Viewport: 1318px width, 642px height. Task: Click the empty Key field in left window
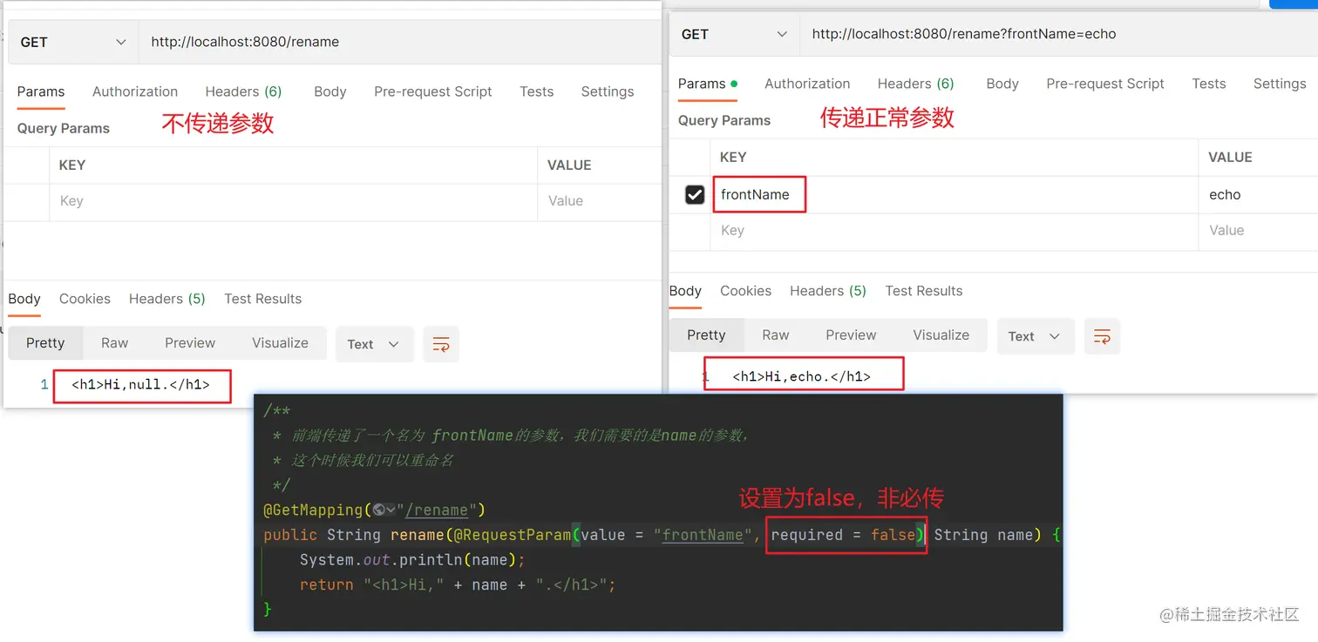(293, 201)
